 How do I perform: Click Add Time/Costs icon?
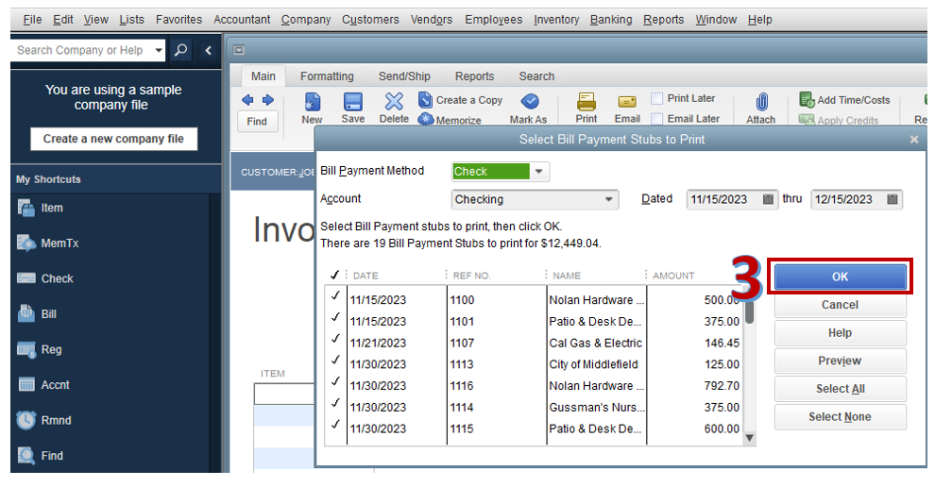(x=807, y=99)
